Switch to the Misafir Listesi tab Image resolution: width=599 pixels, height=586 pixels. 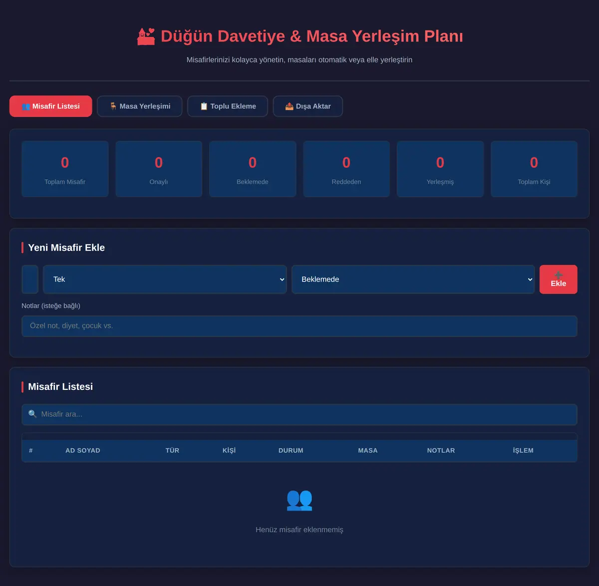51,106
